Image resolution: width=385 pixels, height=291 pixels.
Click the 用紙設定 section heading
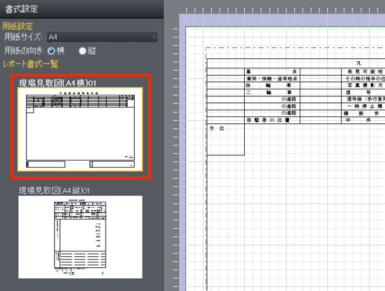coord(18,26)
